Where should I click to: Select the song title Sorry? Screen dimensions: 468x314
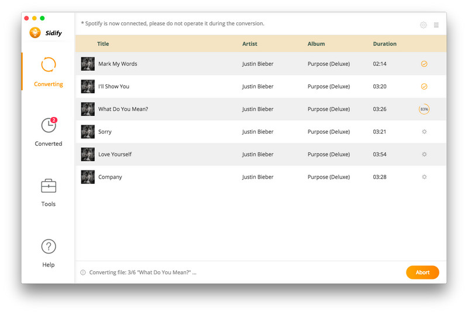(105, 132)
